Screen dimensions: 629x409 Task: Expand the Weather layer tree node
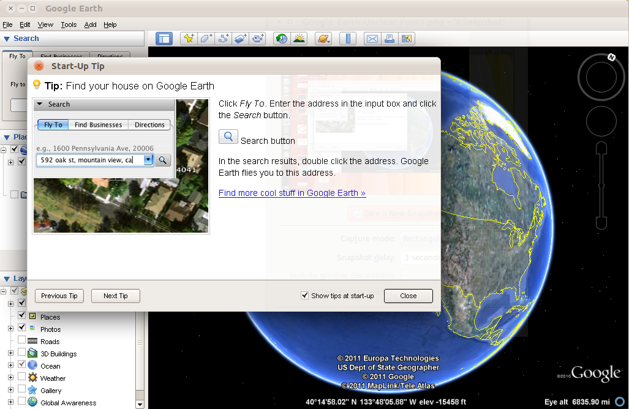(x=11, y=378)
